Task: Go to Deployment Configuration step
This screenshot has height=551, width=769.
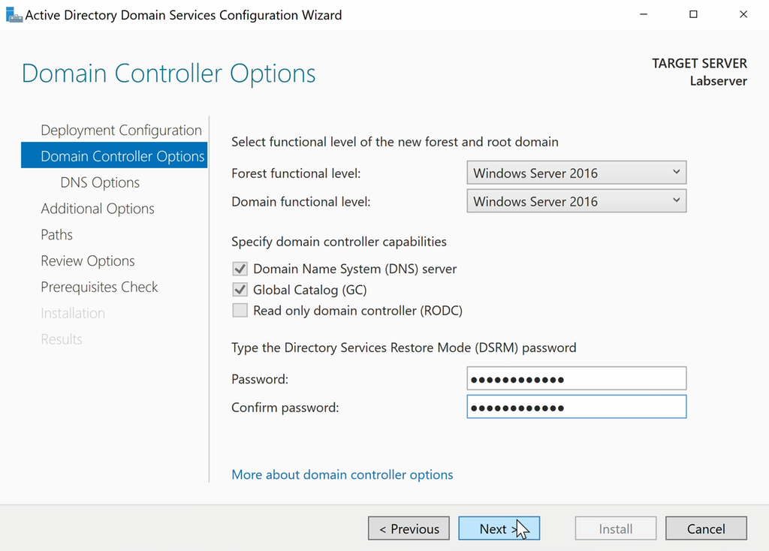Action: tap(121, 130)
